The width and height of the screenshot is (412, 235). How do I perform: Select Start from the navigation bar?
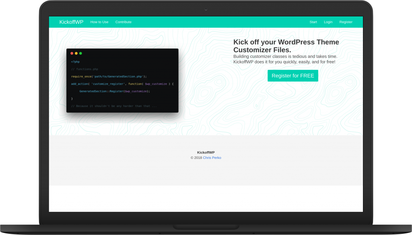313,22
